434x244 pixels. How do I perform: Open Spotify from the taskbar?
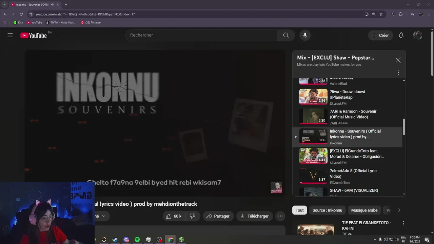tap(137, 240)
